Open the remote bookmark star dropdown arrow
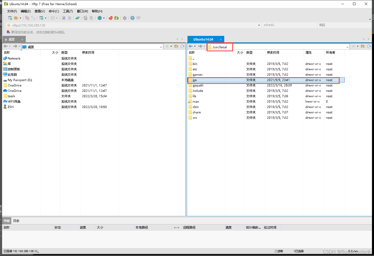 (358, 46)
